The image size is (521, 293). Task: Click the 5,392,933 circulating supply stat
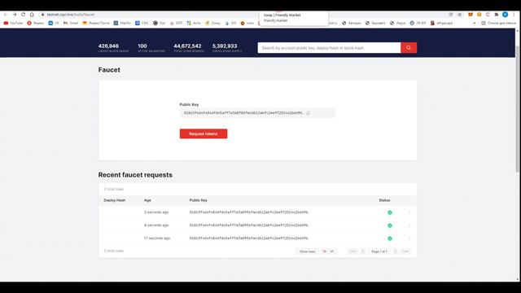click(x=227, y=48)
